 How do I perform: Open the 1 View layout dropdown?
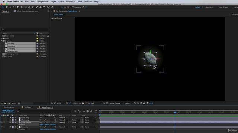coord(129,103)
